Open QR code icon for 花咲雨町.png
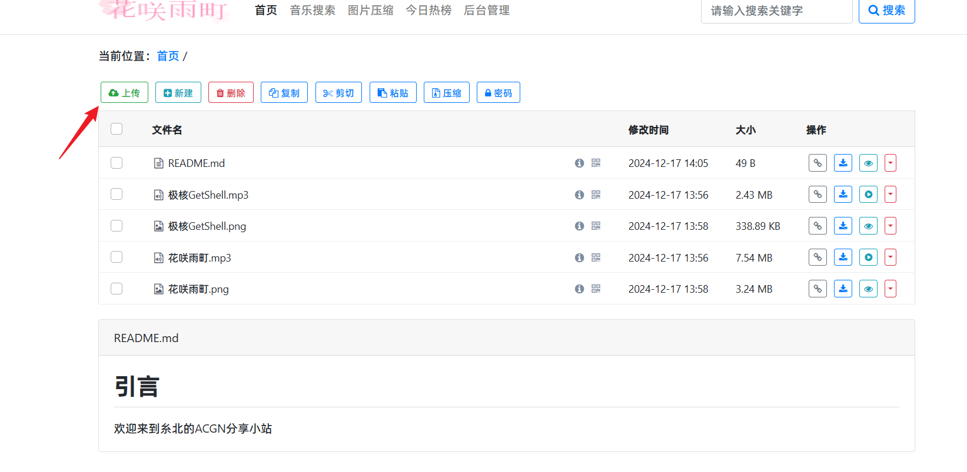 coord(596,289)
